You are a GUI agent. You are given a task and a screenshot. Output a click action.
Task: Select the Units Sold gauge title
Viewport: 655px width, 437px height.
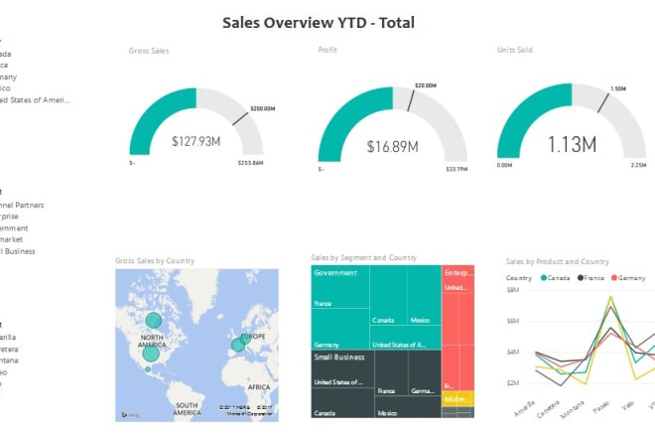click(515, 50)
